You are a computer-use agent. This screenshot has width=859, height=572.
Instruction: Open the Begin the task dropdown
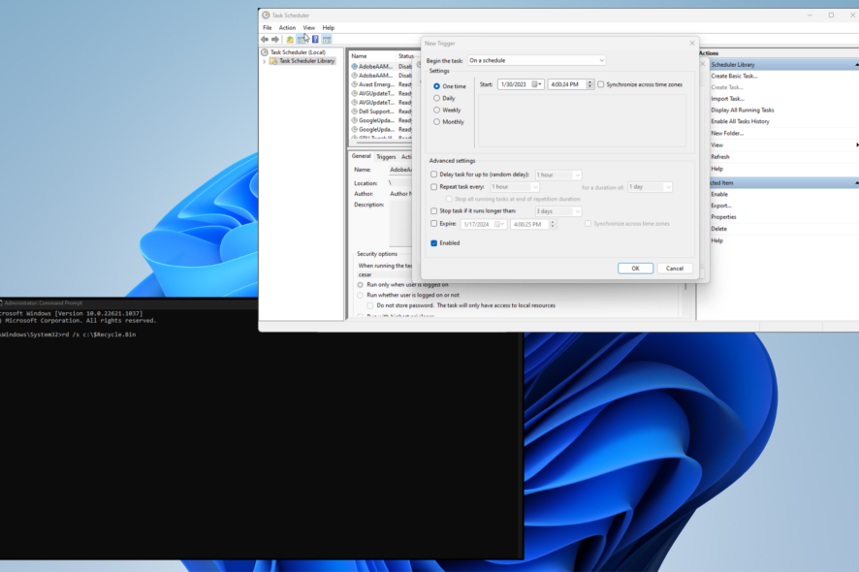537,60
